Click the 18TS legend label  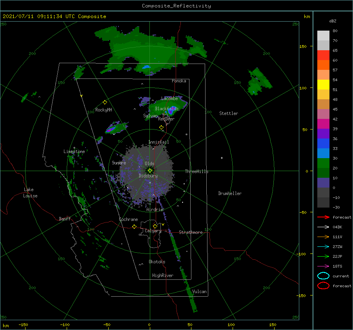click(x=337, y=266)
